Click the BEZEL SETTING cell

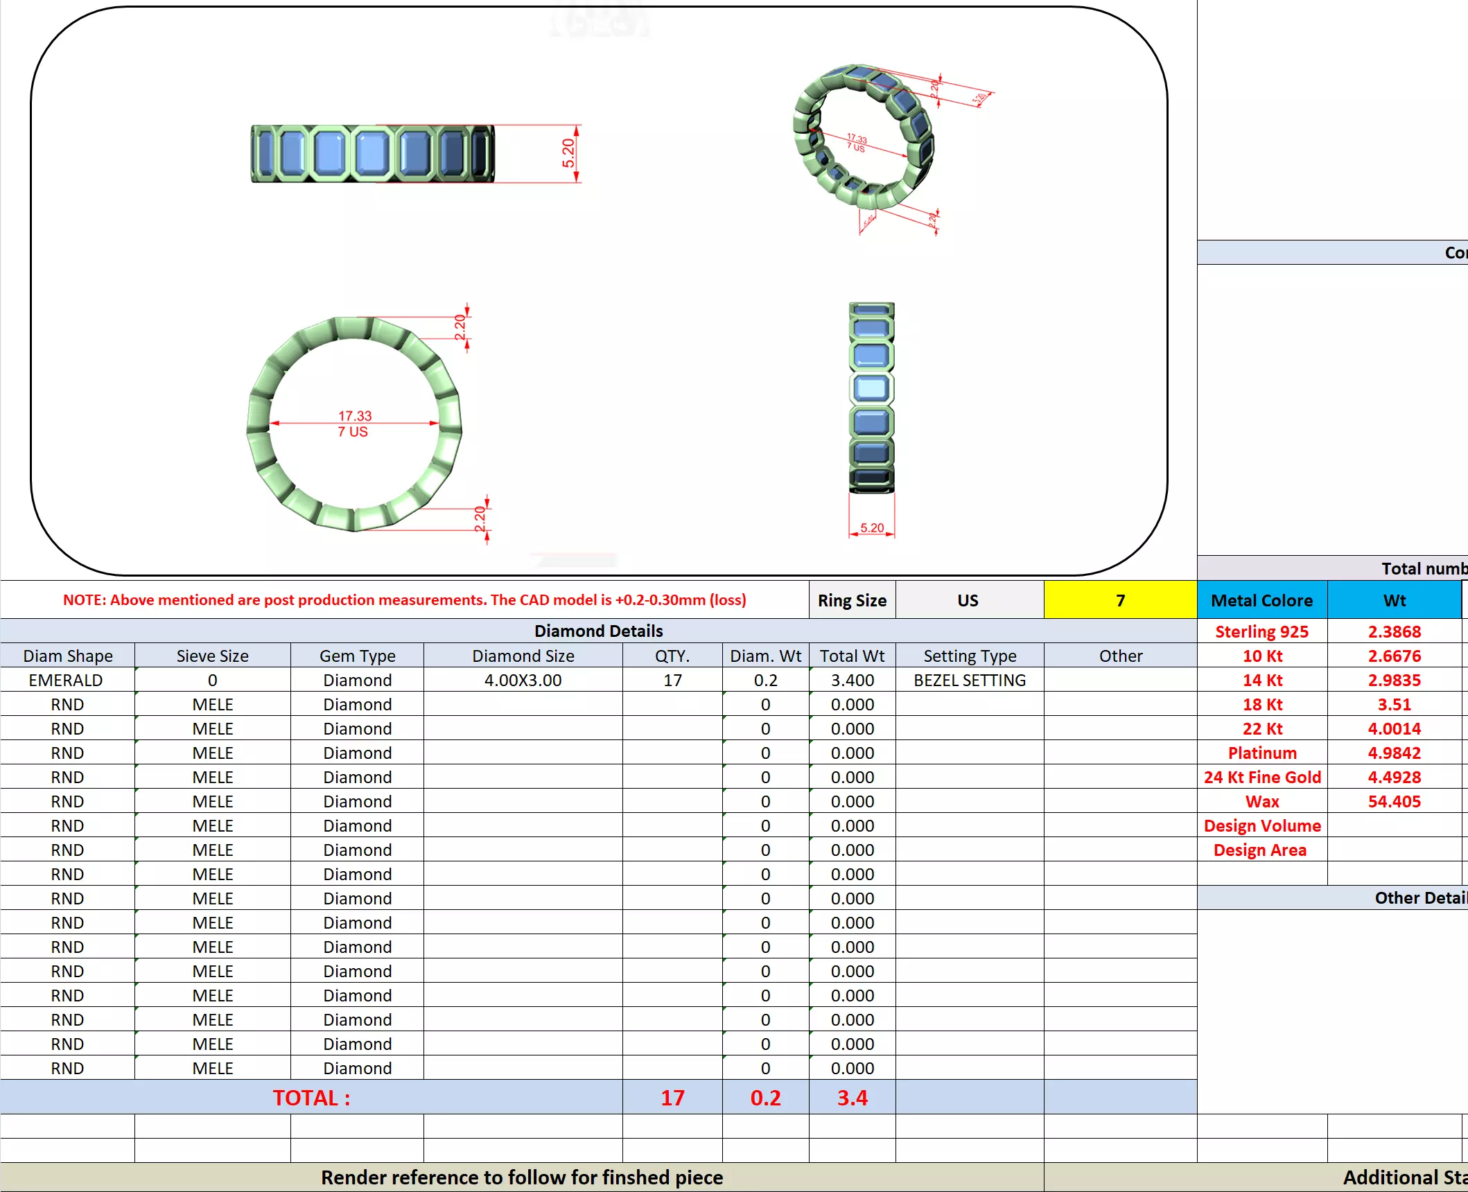[969, 680]
